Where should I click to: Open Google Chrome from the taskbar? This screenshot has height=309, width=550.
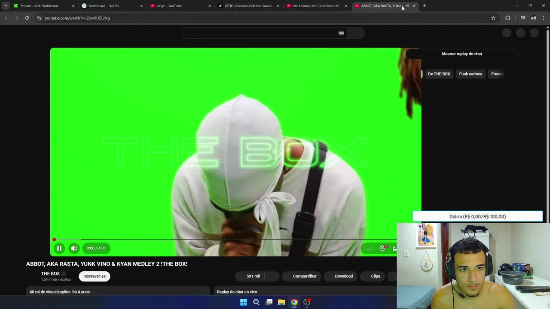pos(294,302)
